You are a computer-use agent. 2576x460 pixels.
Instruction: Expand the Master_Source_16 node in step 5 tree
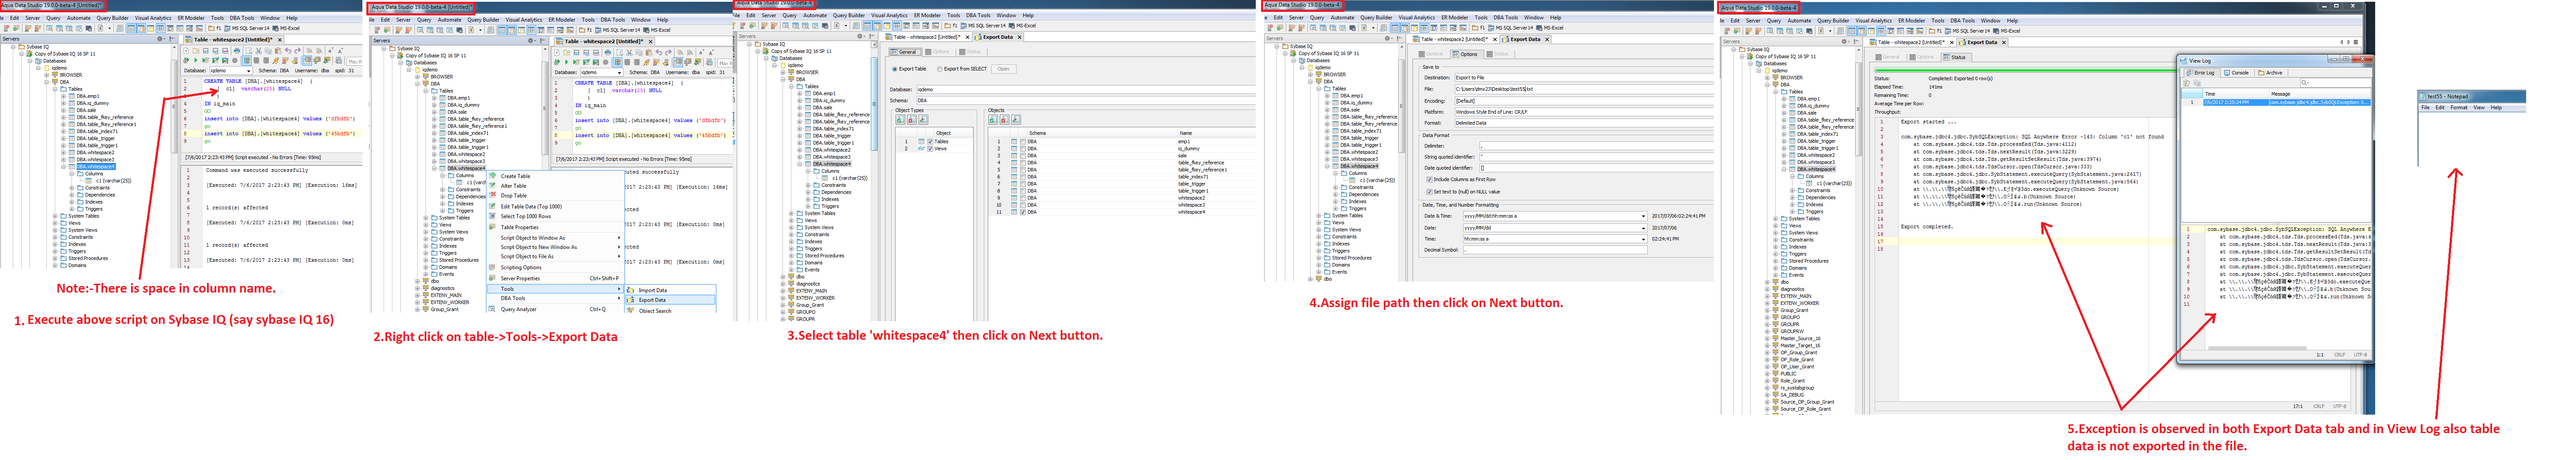pyautogui.click(x=1767, y=338)
